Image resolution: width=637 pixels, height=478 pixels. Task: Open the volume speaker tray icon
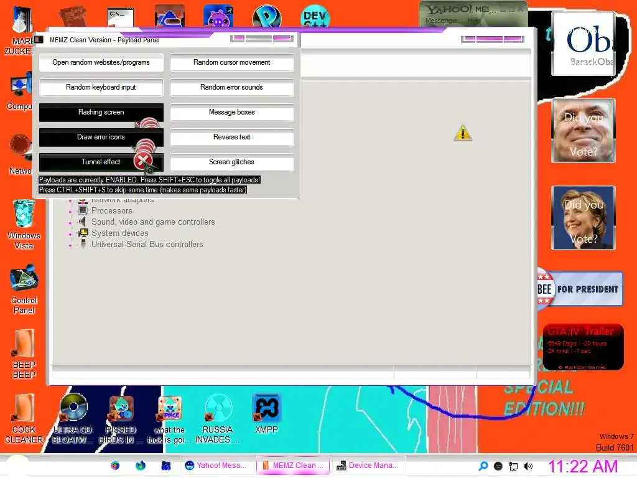(x=528, y=466)
